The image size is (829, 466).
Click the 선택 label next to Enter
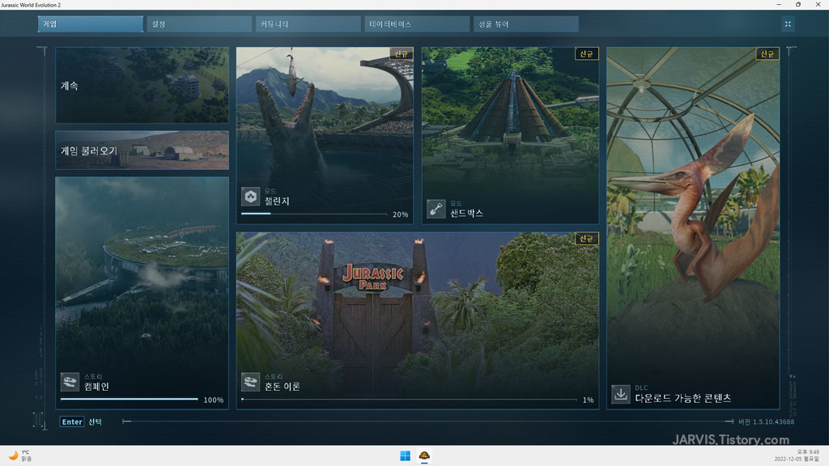96,422
